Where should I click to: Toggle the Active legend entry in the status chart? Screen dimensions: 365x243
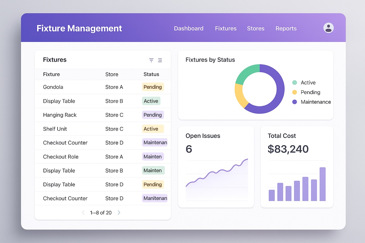point(304,82)
